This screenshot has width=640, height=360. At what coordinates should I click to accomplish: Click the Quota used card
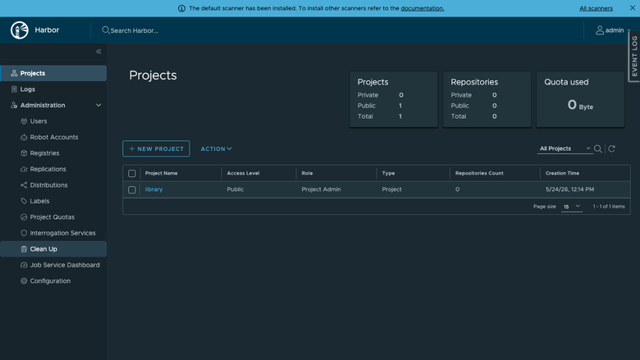[580, 99]
